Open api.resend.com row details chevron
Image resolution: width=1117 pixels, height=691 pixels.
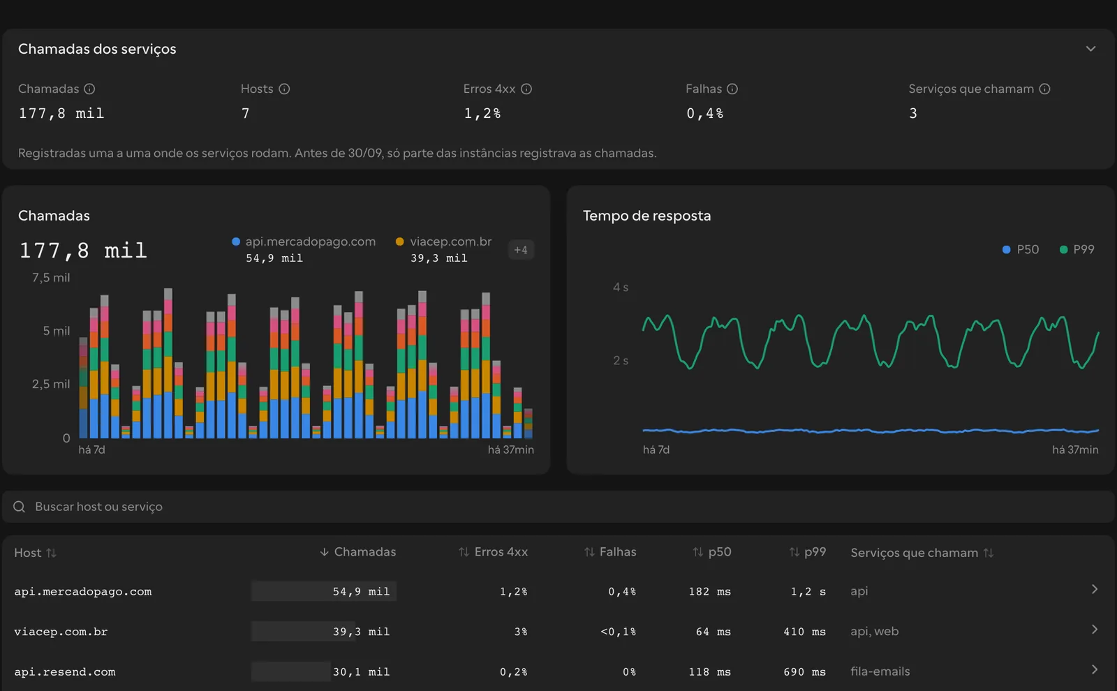(1095, 670)
